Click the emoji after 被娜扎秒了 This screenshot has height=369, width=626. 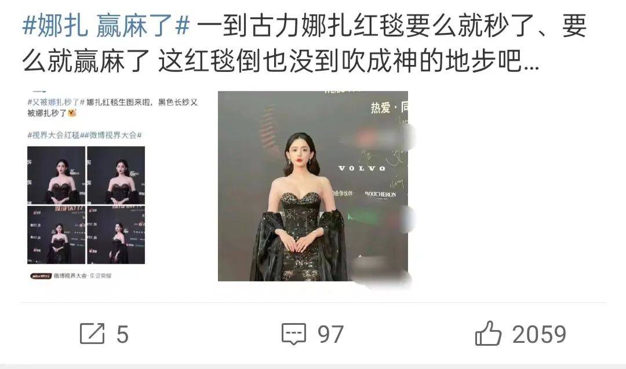click(72, 113)
